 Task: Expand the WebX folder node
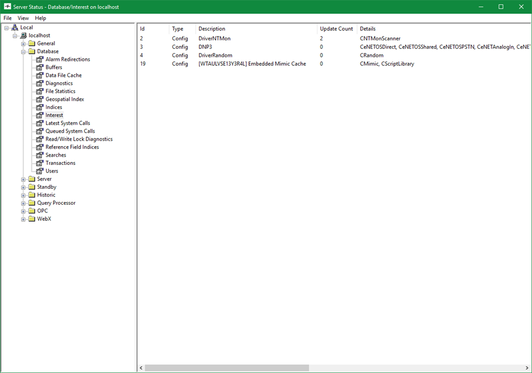[23, 219]
